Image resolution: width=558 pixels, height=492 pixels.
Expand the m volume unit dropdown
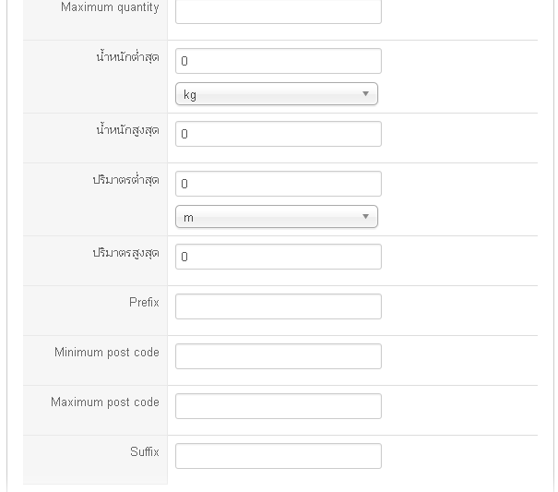(277, 217)
